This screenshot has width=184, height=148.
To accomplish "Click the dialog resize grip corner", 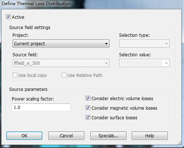I will 180,143.
